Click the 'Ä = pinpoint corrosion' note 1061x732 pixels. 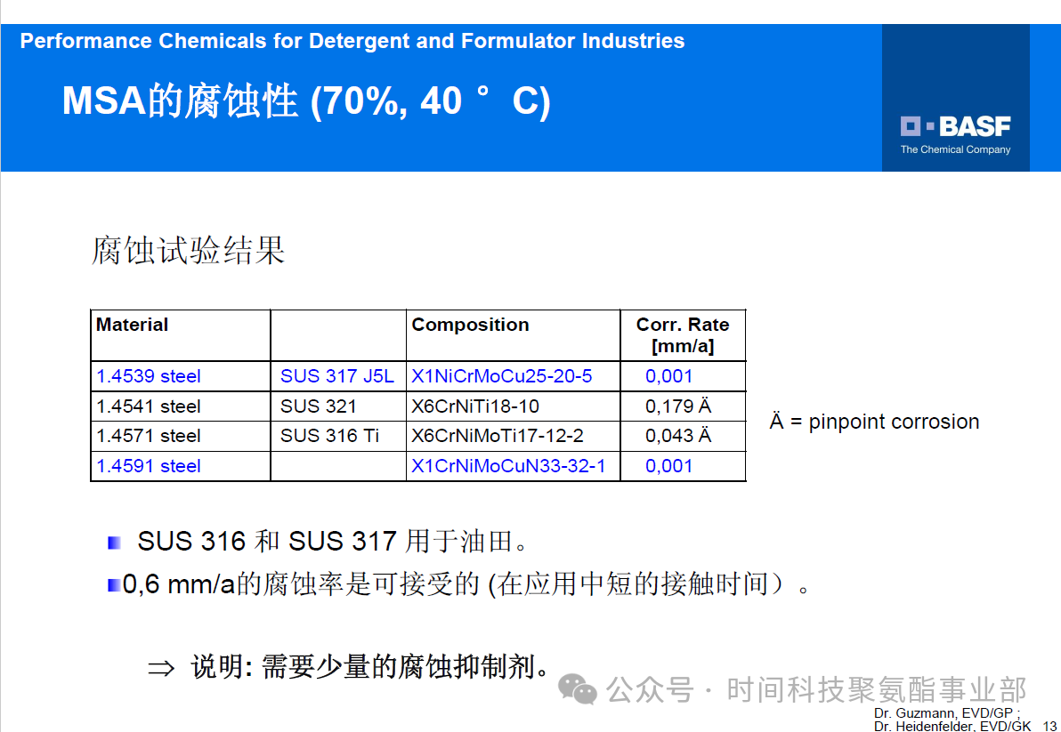[x=874, y=422]
